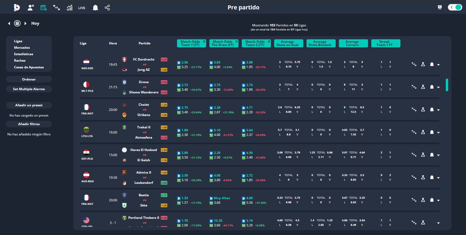Open the presentation icon near the theme toggle

click(440, 8)
